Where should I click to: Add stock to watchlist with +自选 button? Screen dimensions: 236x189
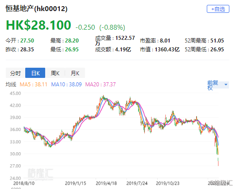coord(218,9)
